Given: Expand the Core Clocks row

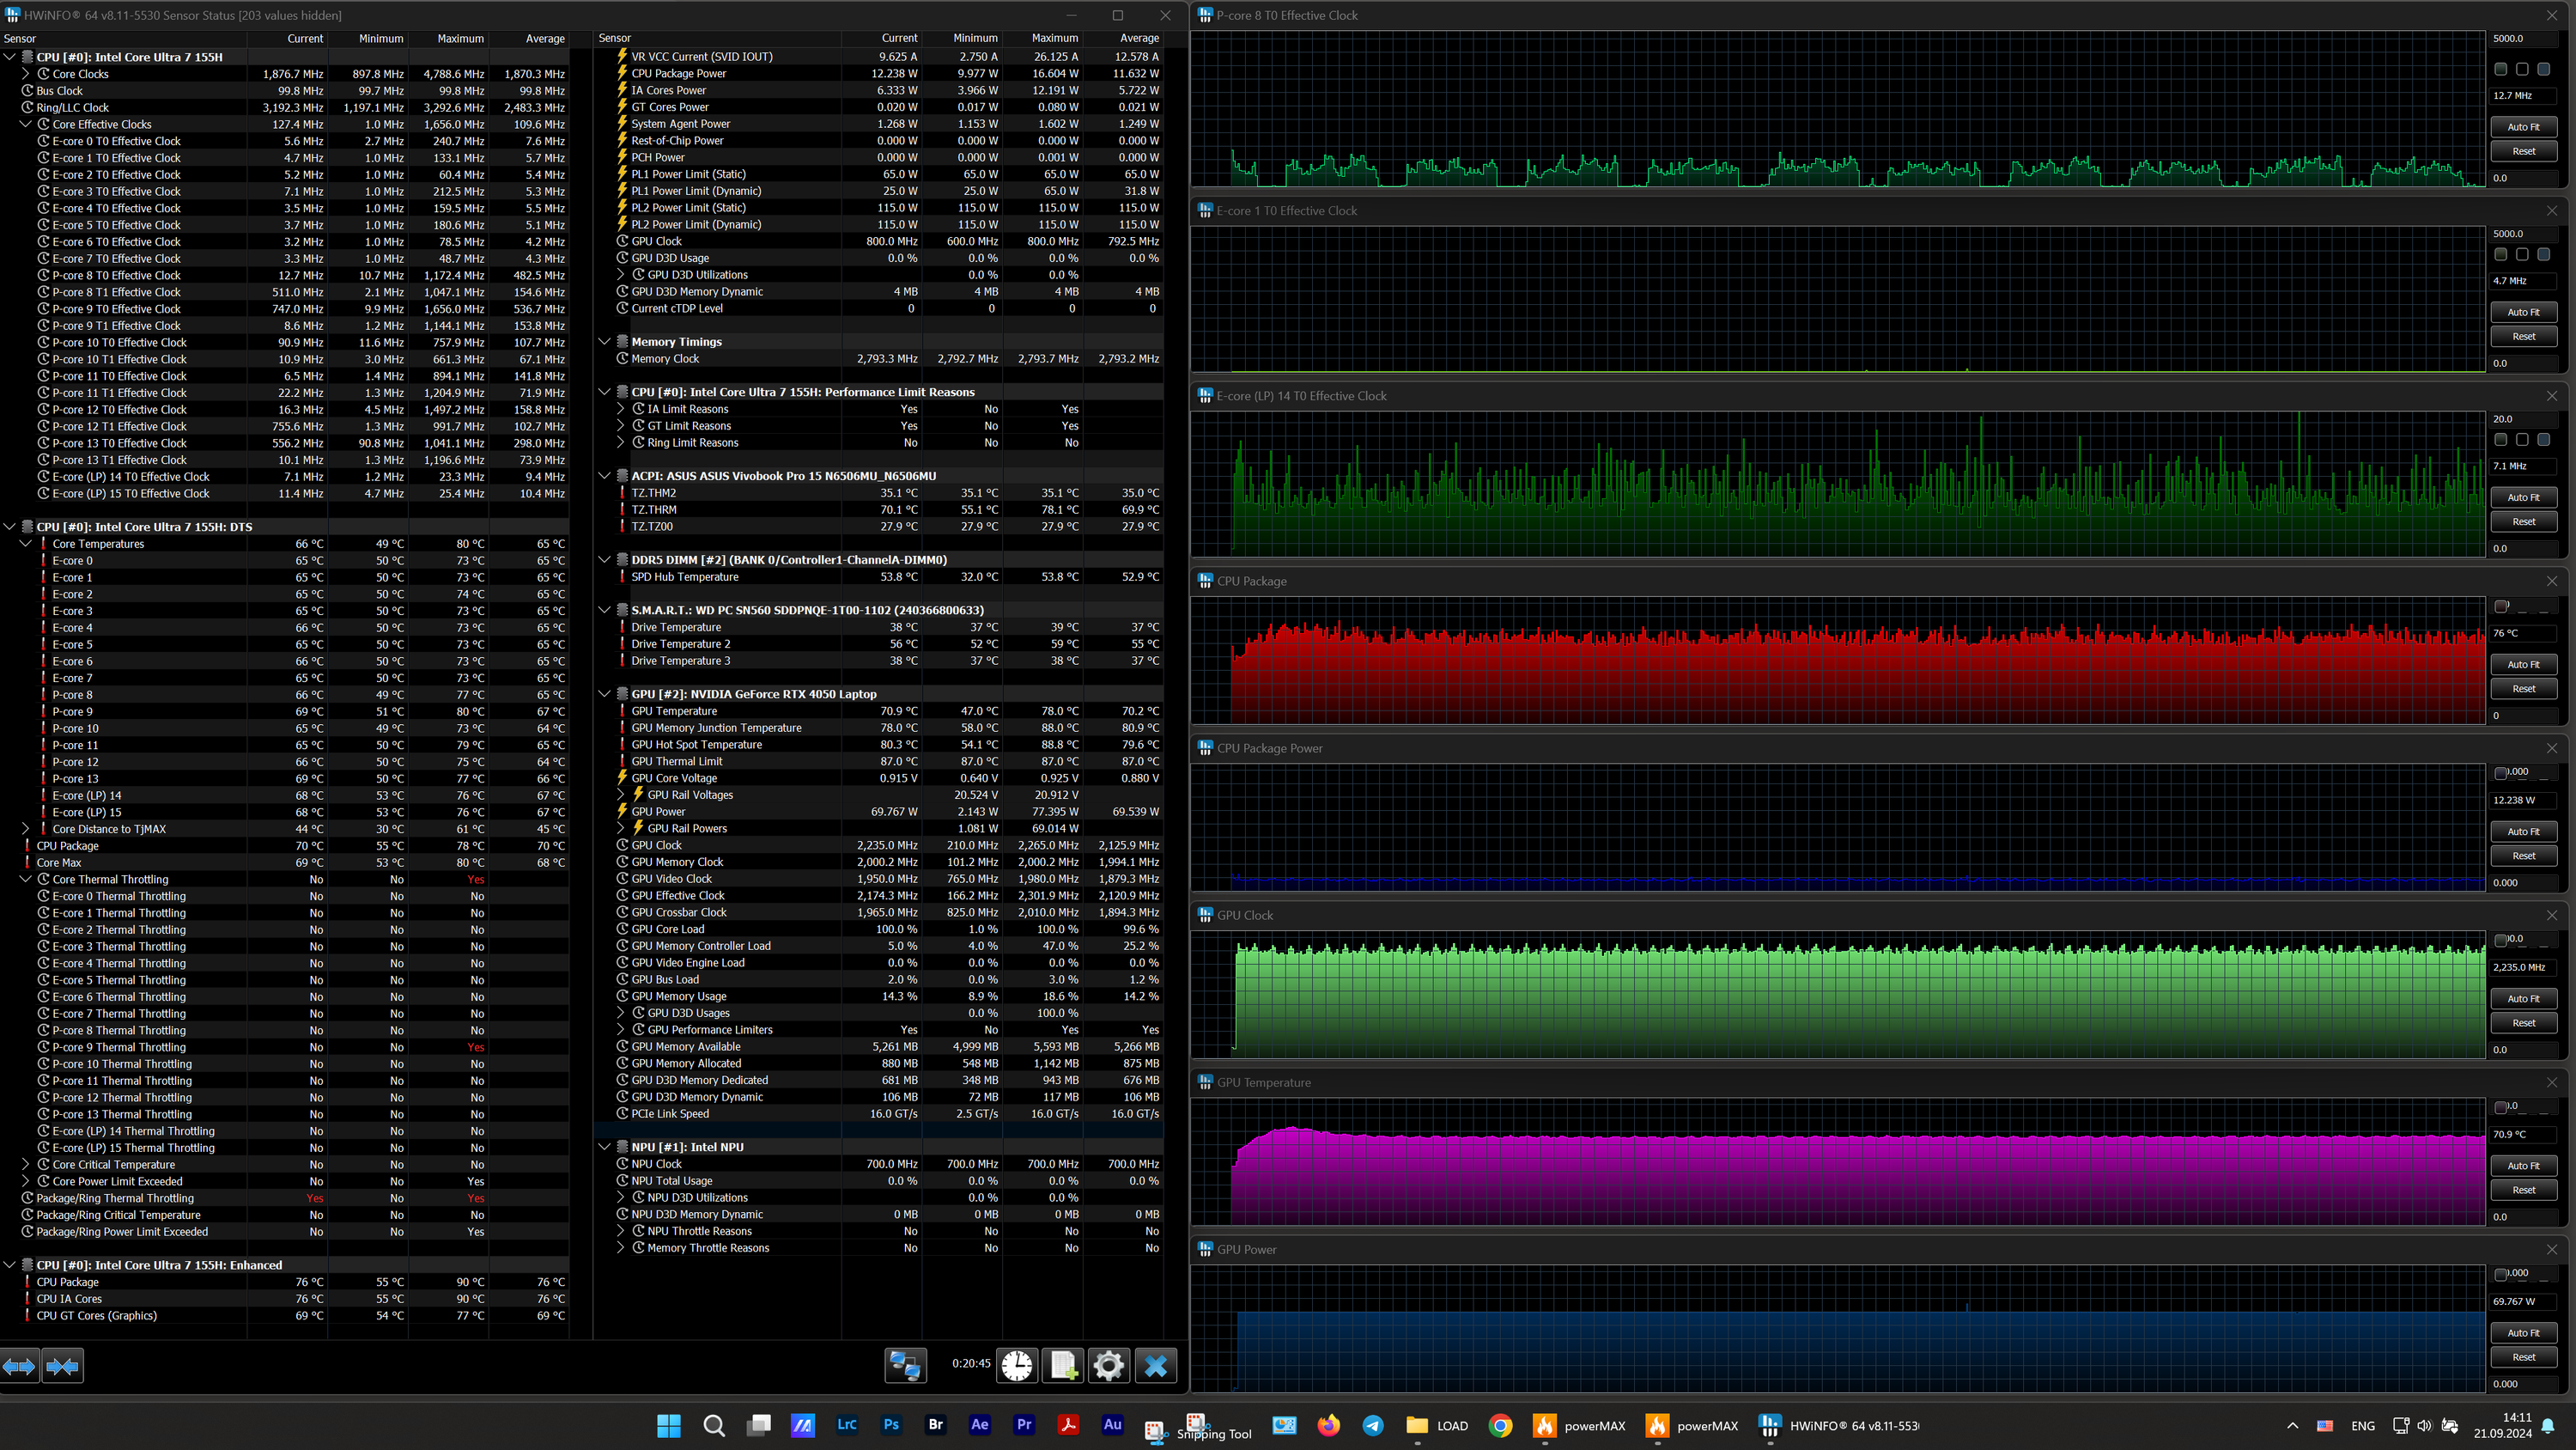Looking at the screenshot, I should coord(26,74).
